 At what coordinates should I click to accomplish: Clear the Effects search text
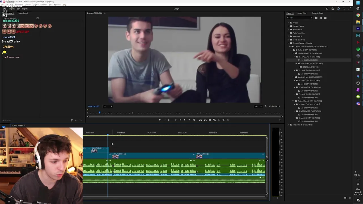(312, 18)
